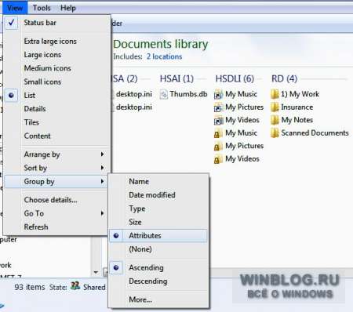Viewport: 353px width, 312px height.
Task: Open the View menu
Action: 15,8
